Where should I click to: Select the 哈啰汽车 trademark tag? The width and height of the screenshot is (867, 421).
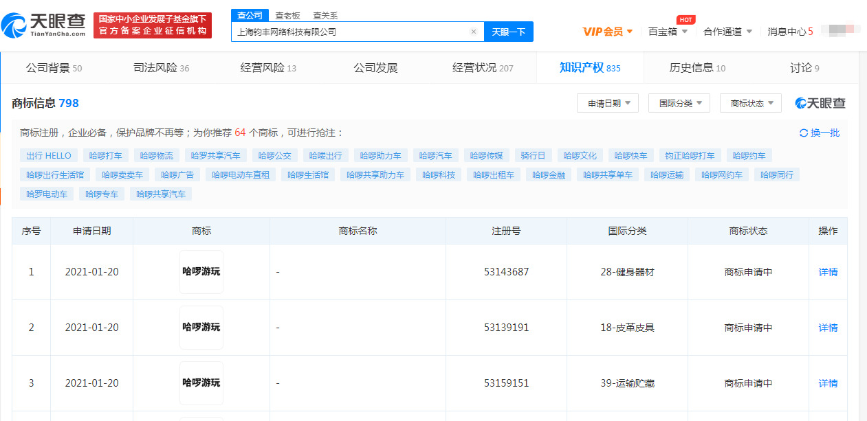[x=437, y=155]
